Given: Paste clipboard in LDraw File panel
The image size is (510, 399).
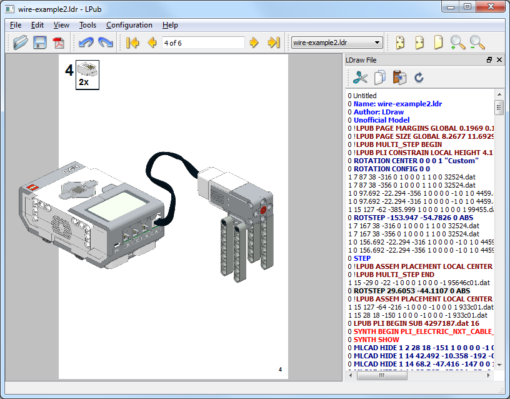Looking at the screenshot, I should coord(399,78).
